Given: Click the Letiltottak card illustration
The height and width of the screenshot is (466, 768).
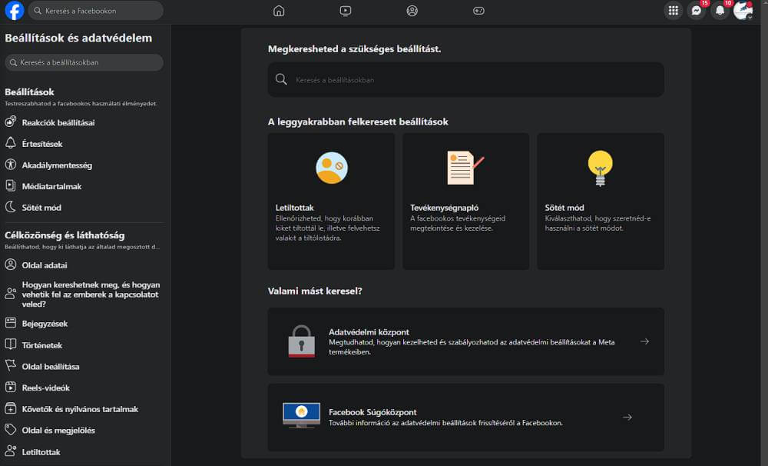Looking at the screenshot, I should pyautogui.click(x=332, y=168).
